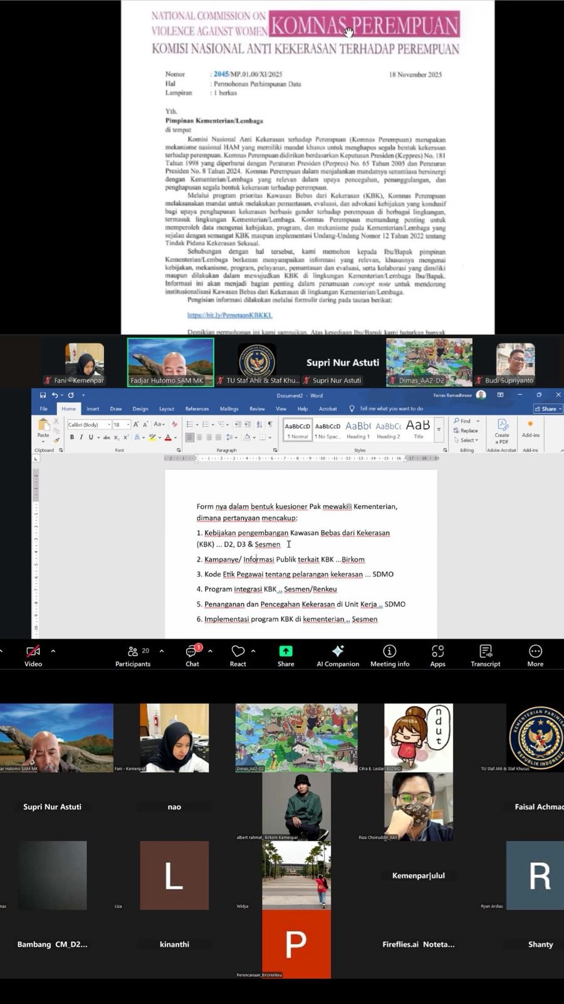Screen dimensions: 564x1004
Task: Open the AI Companion panel
Action: pyautogui.click(x=338, y=655)
